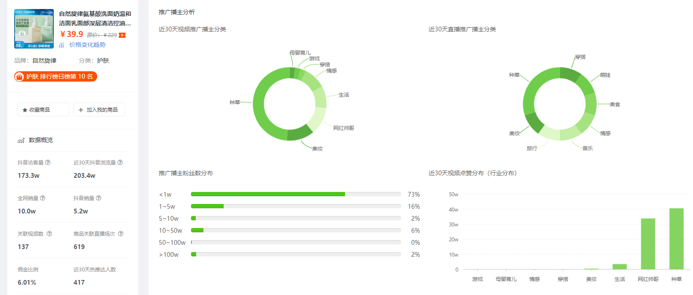
Task: Click the 收藏商品 favorite button
Action: [43, 109]
